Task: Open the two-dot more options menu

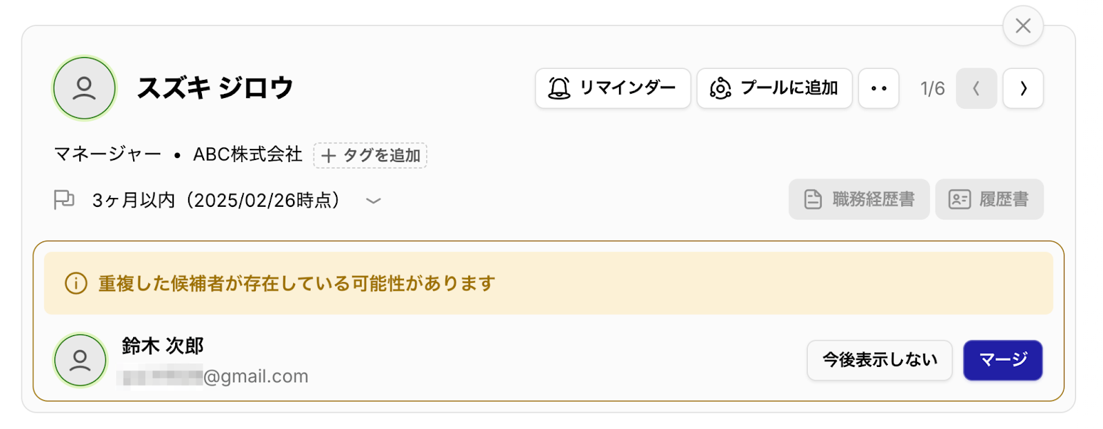Action: [x=878, y=88]
